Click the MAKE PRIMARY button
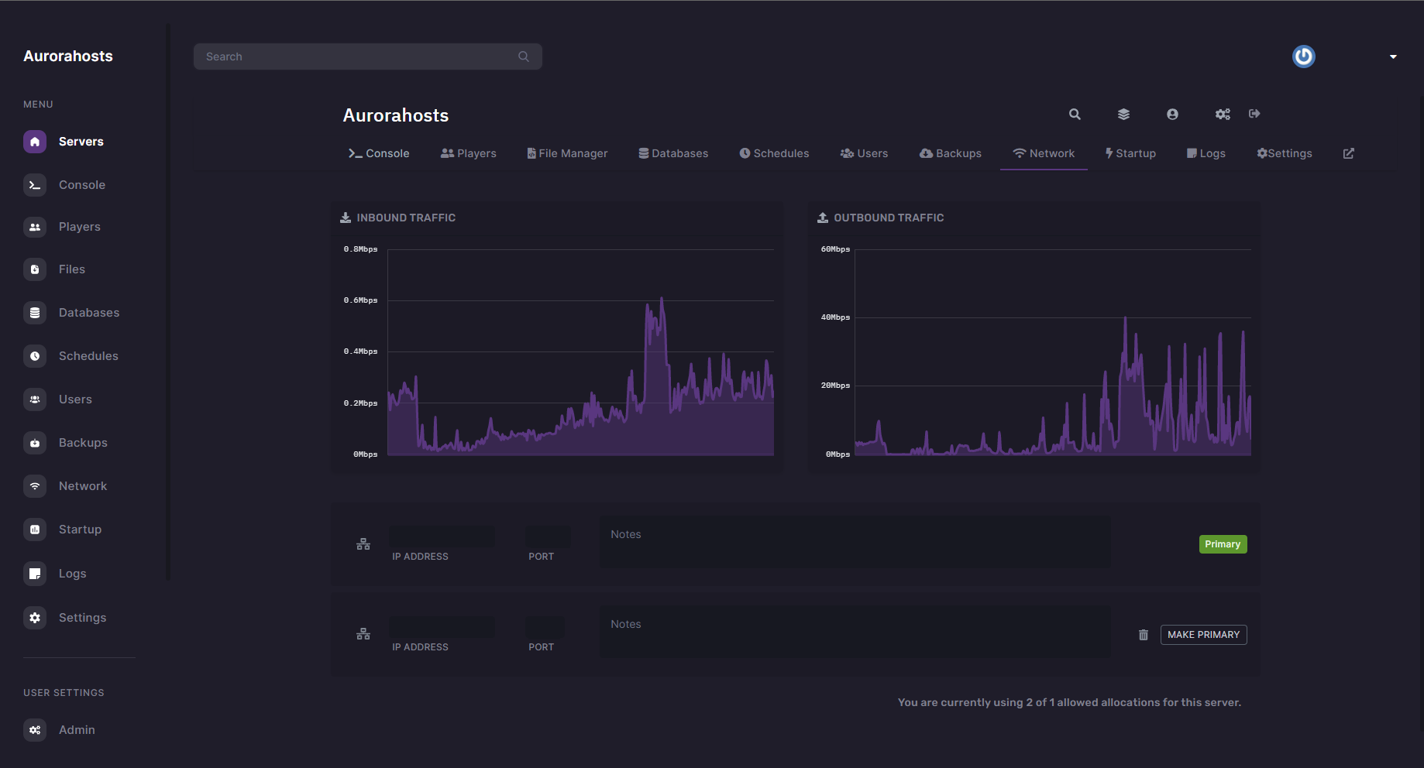1424x768 pixels. pyautogui.click(x=1203, y=634)
